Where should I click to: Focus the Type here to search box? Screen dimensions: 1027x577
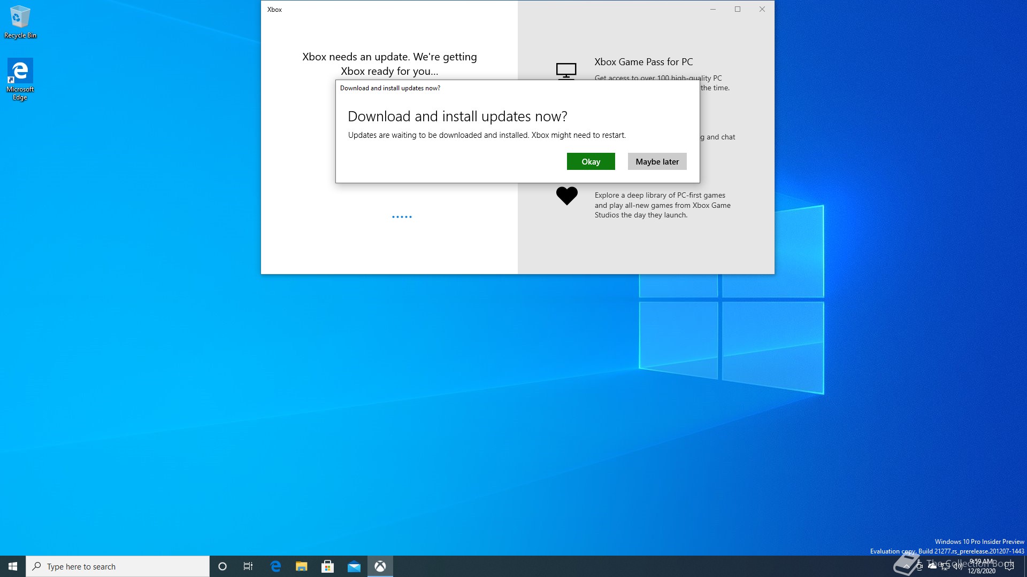point(118,566)
